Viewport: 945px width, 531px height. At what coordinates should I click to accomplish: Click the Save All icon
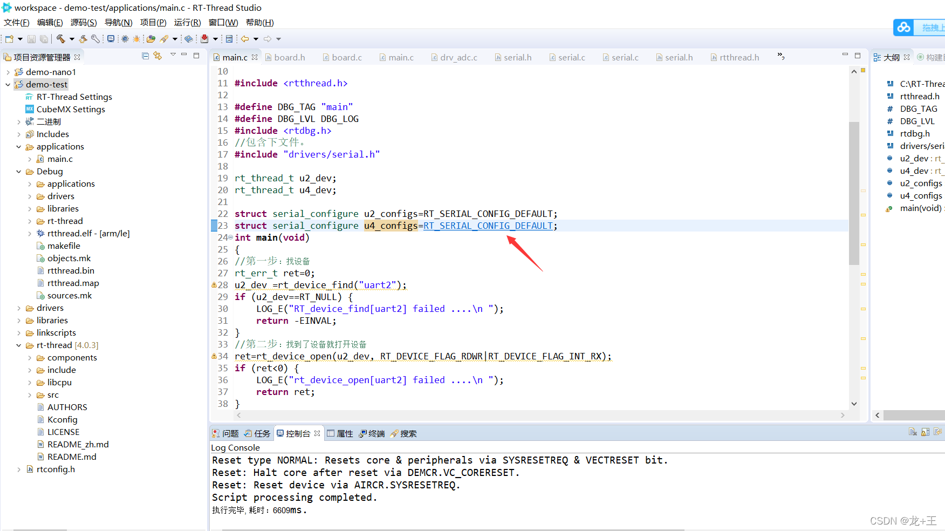[x=44, y=39]
